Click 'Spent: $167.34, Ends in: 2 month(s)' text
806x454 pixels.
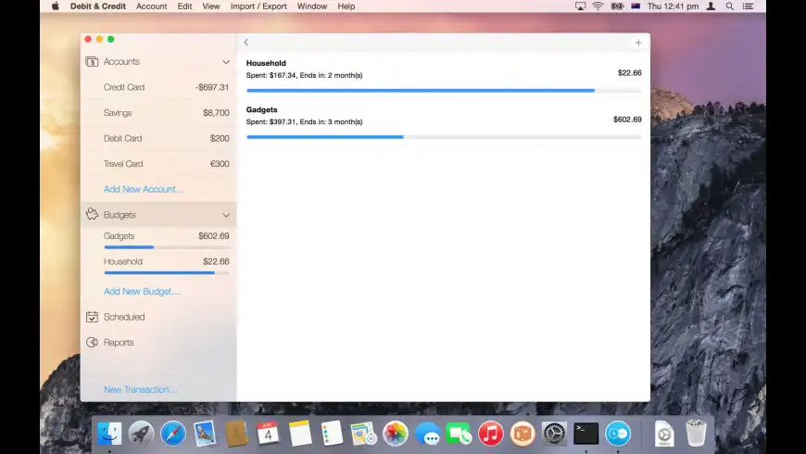(304, 76)
